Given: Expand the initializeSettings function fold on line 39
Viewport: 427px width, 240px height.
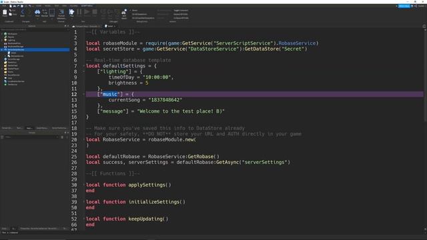Looking at the screenshot, I should pos(83,202).
